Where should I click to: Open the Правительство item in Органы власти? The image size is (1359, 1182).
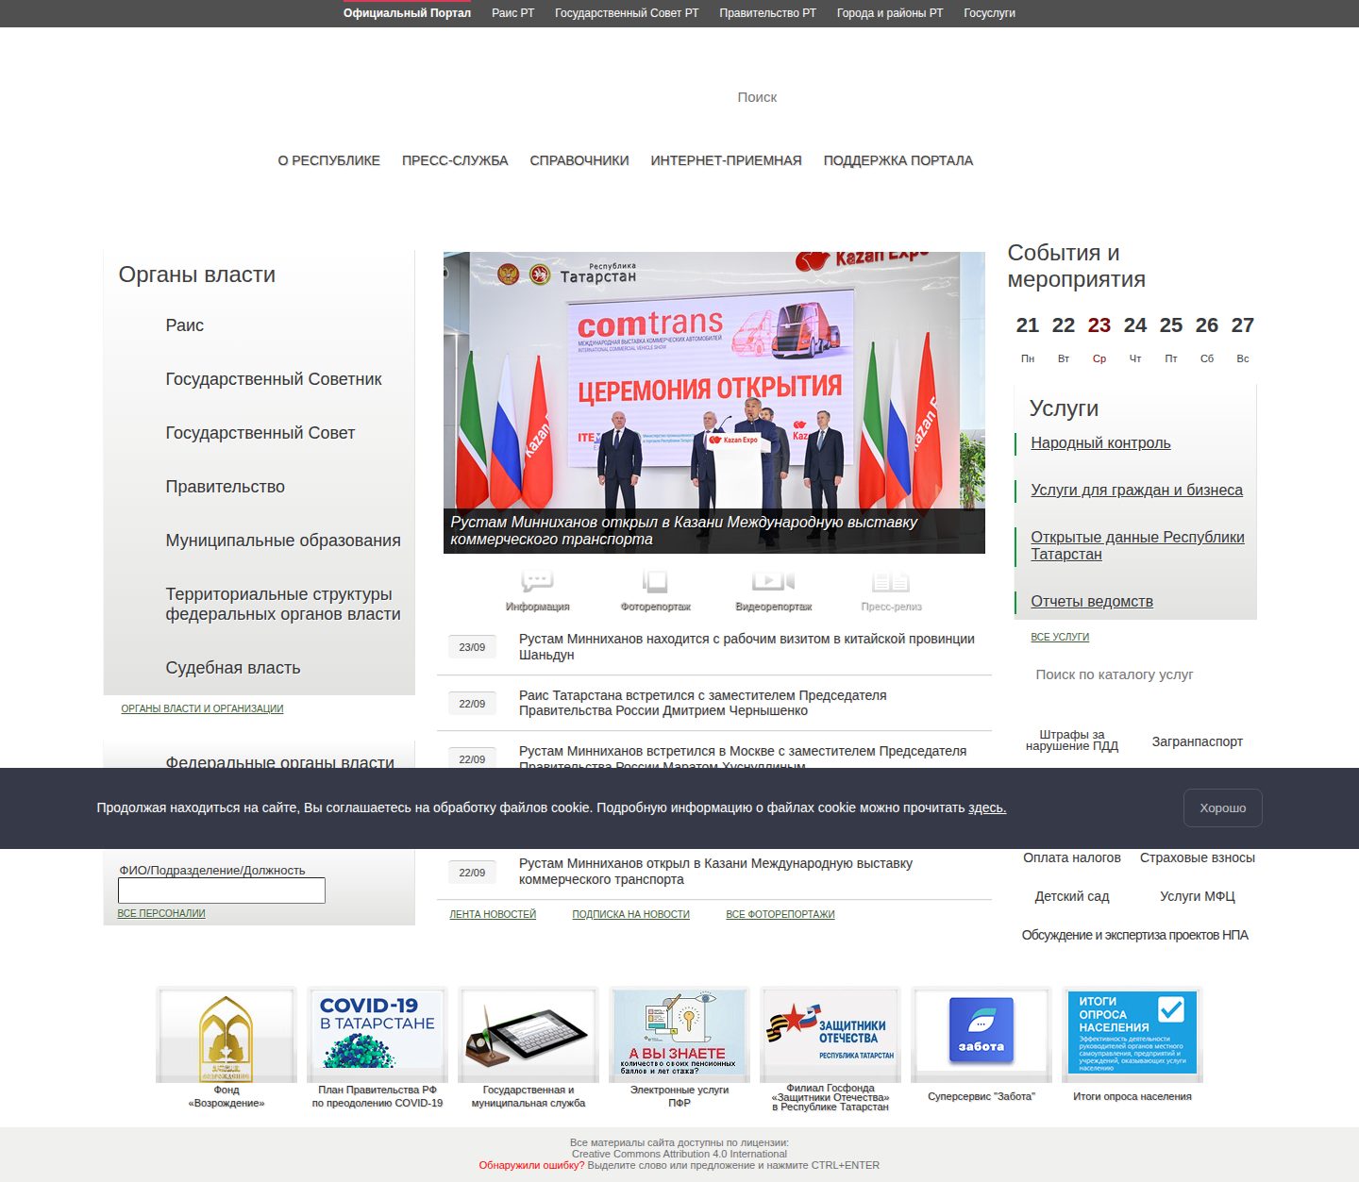point(226,487)
